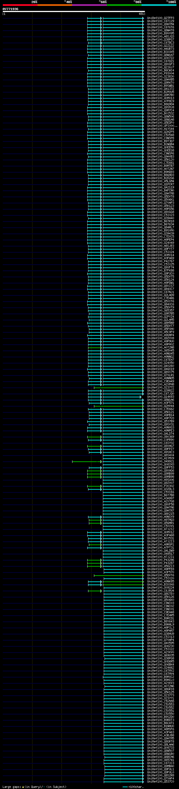Viewport: 179px width, 789px height.
Task: Select hit UniRef100_Q8W1A7
Action: point(160,55)
